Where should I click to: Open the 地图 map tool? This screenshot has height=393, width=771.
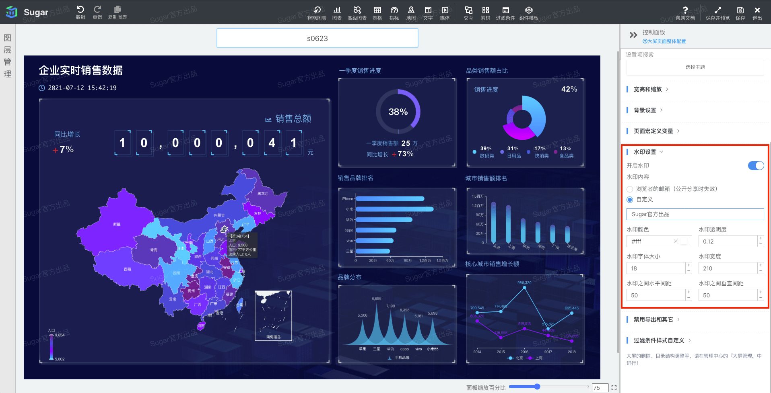pos(411,13)
